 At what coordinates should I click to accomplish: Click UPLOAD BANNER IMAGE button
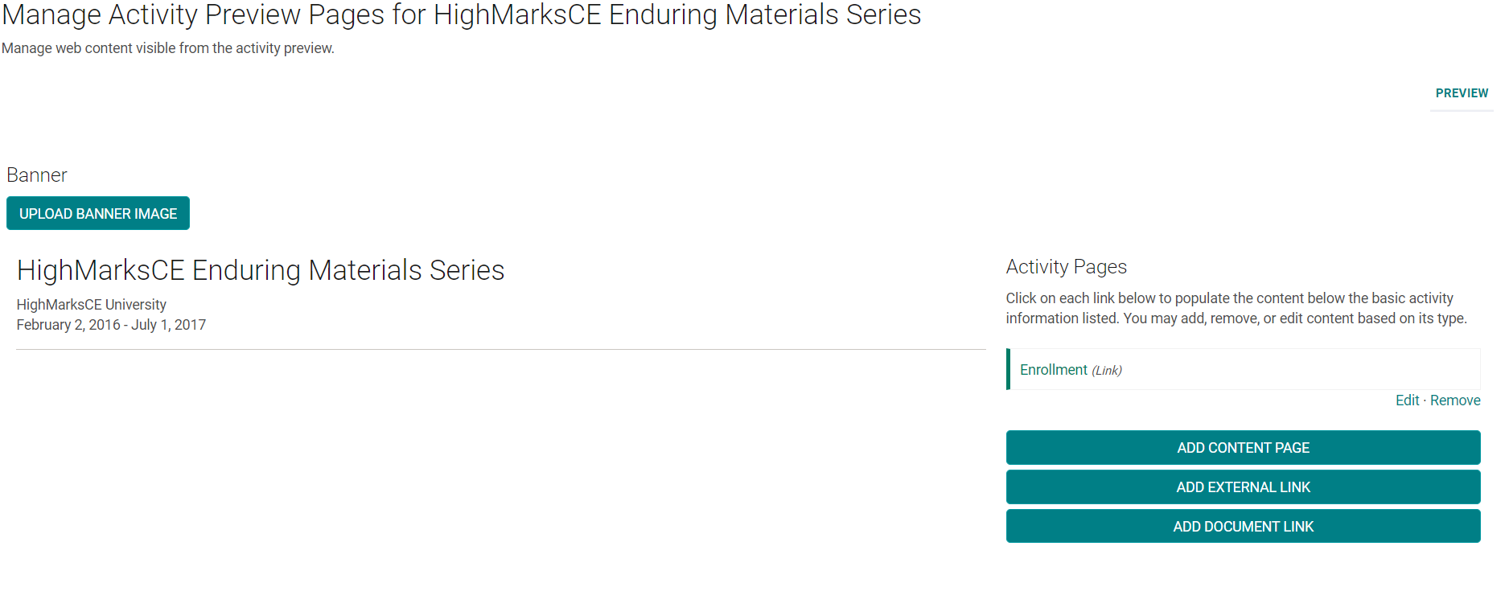(x=98, y=213)
